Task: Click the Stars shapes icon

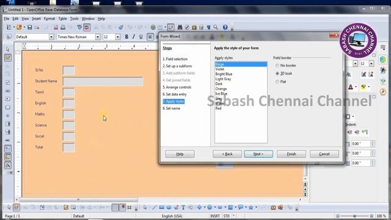Action: [x=250, y=207]
